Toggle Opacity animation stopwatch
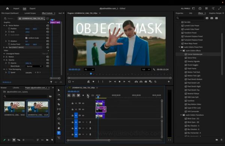This screenshot has width=225, height=146. point(9,63)
